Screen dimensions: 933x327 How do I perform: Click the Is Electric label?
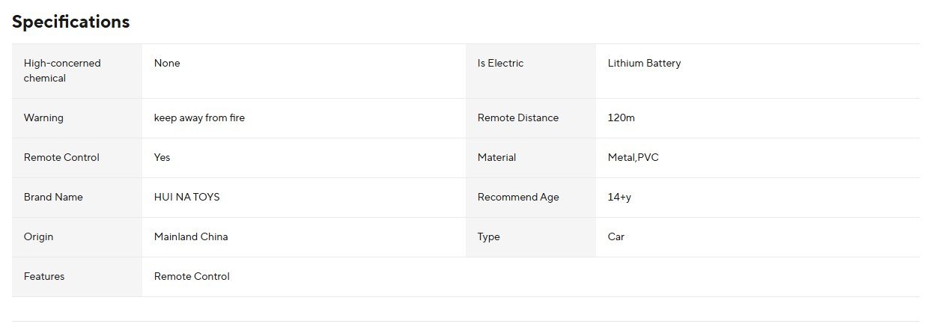[x=500, y=64]
